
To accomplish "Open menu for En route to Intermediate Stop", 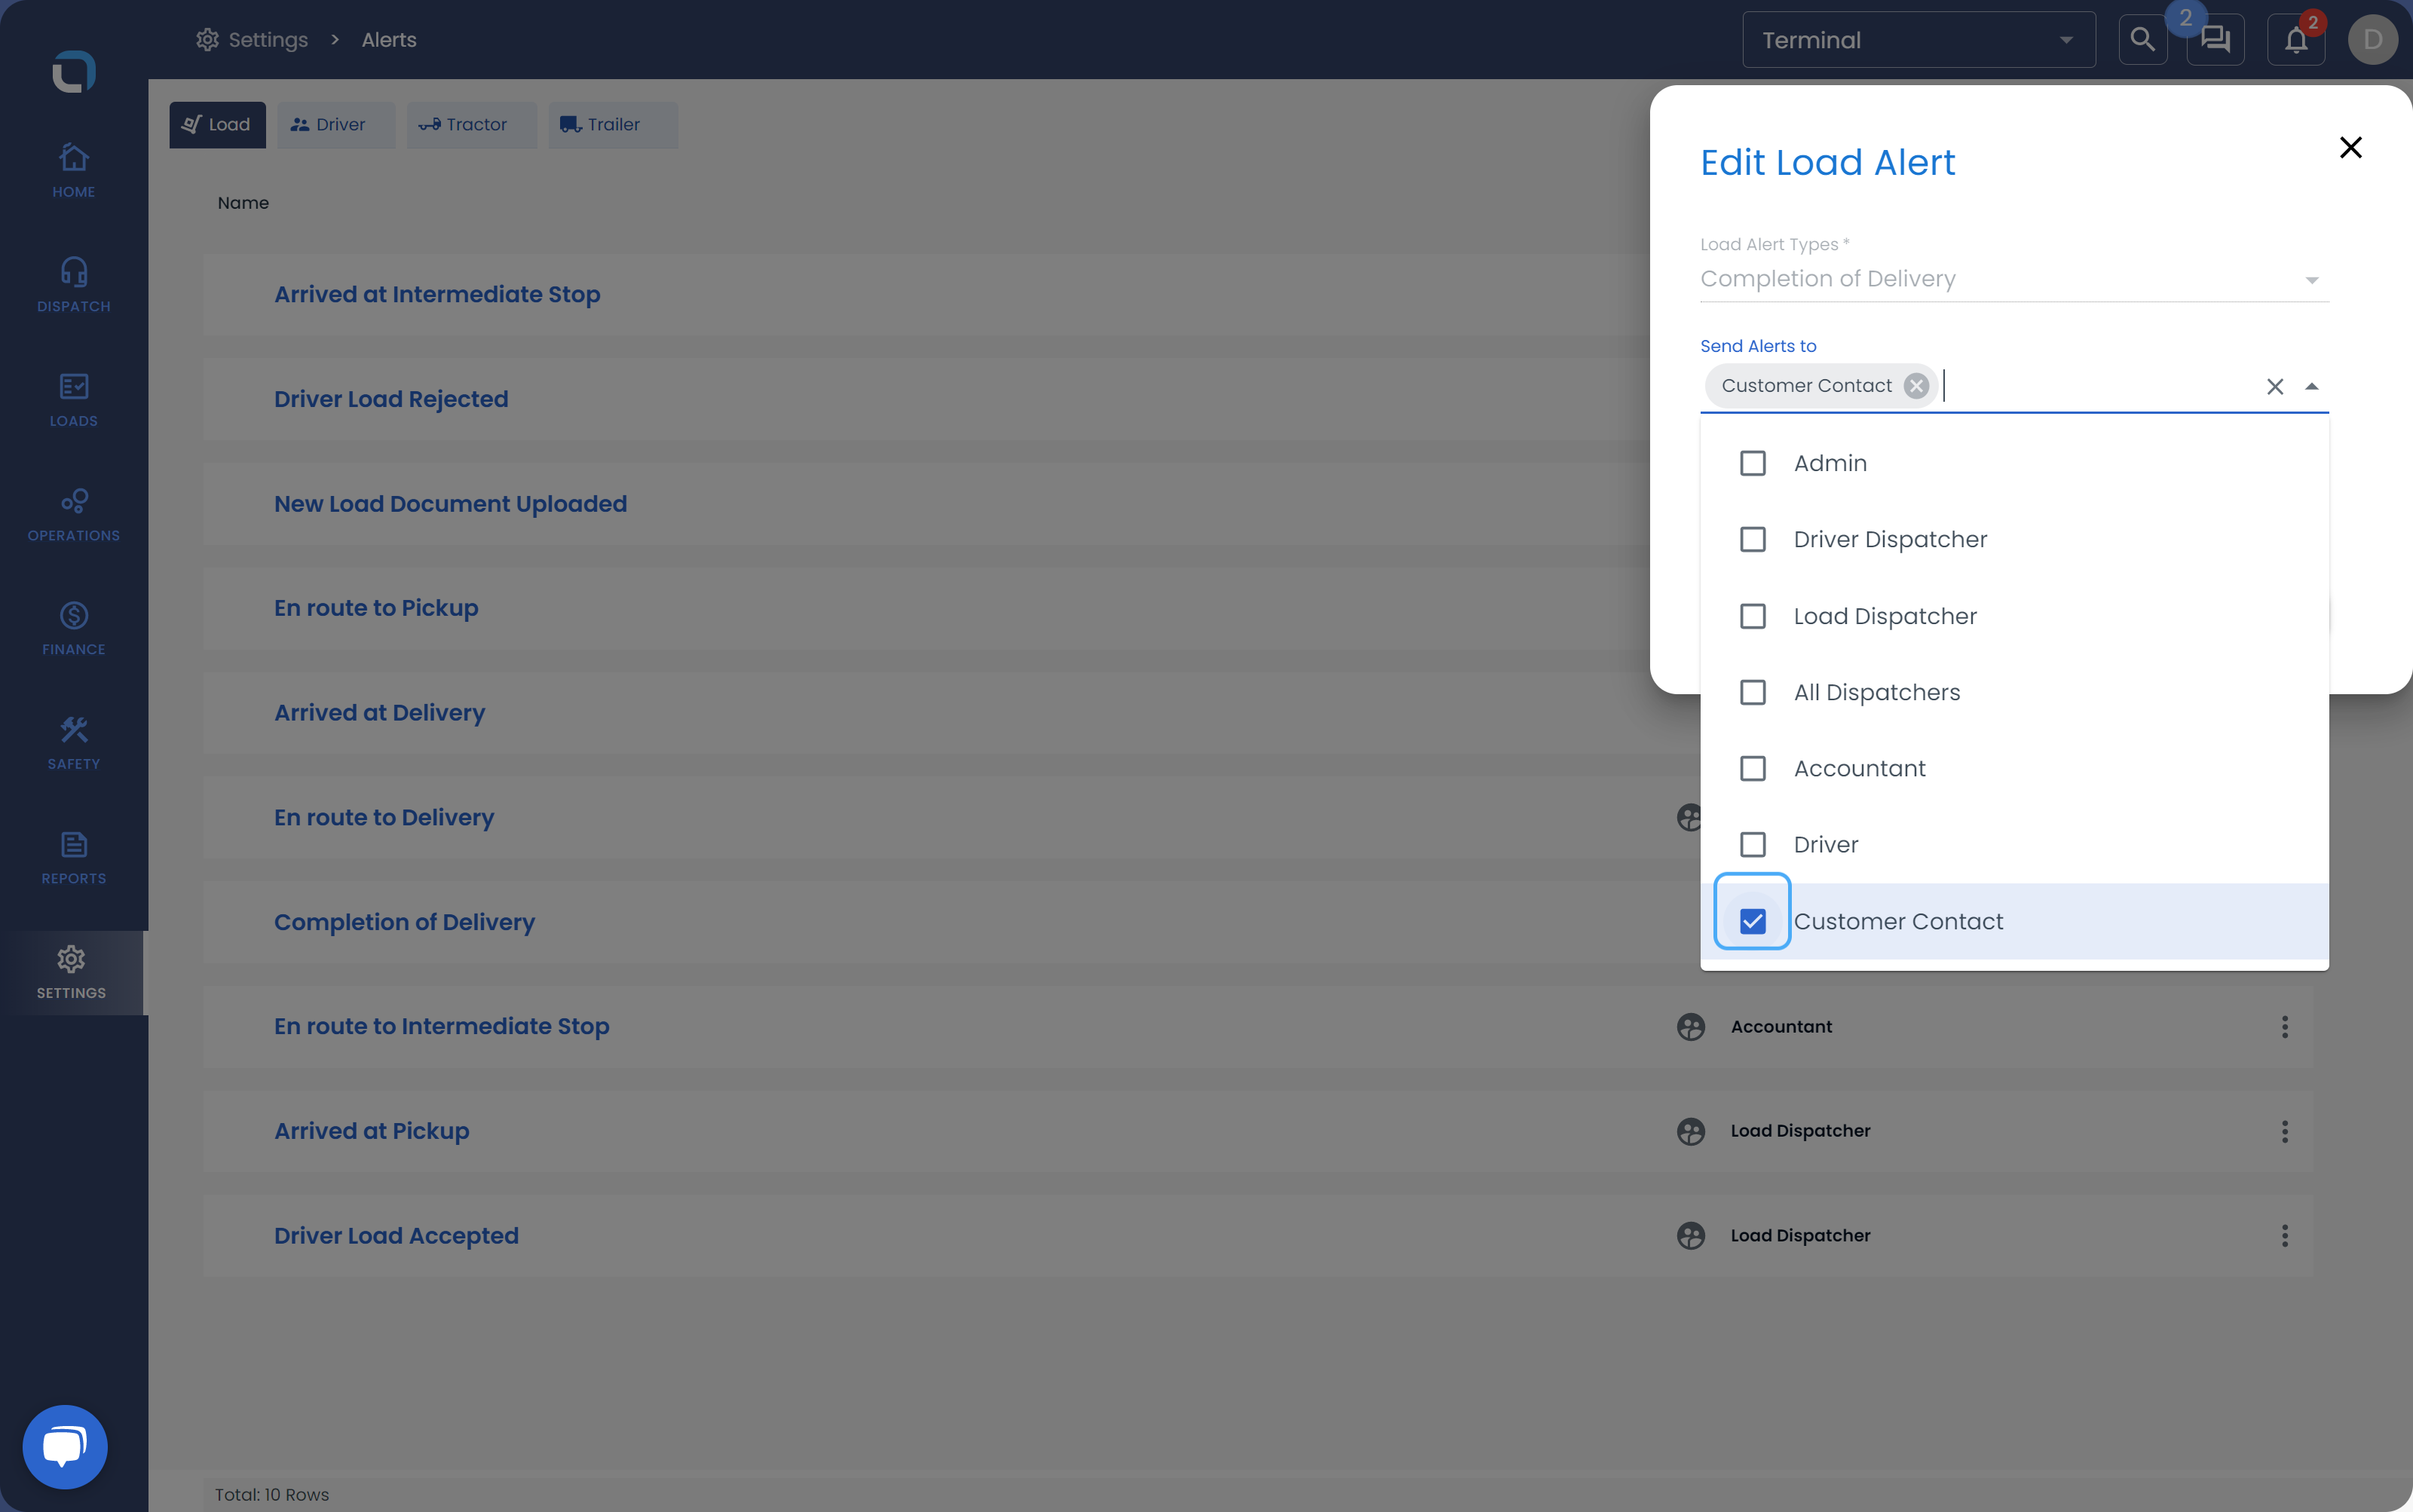I will click(2284, 1027).
